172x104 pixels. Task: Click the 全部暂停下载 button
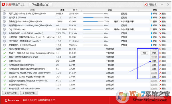(x=29, y=93)
